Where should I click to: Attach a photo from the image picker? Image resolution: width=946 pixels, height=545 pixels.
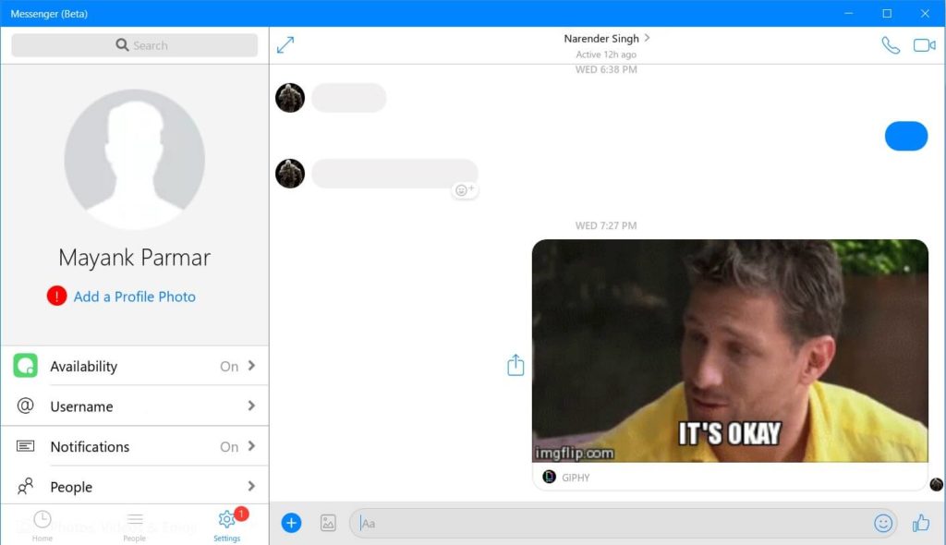328,522
